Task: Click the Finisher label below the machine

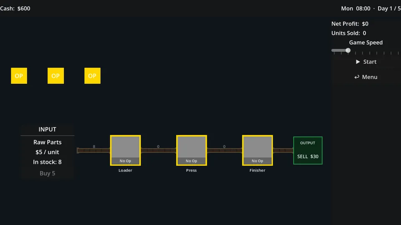Action: point(257,170)
